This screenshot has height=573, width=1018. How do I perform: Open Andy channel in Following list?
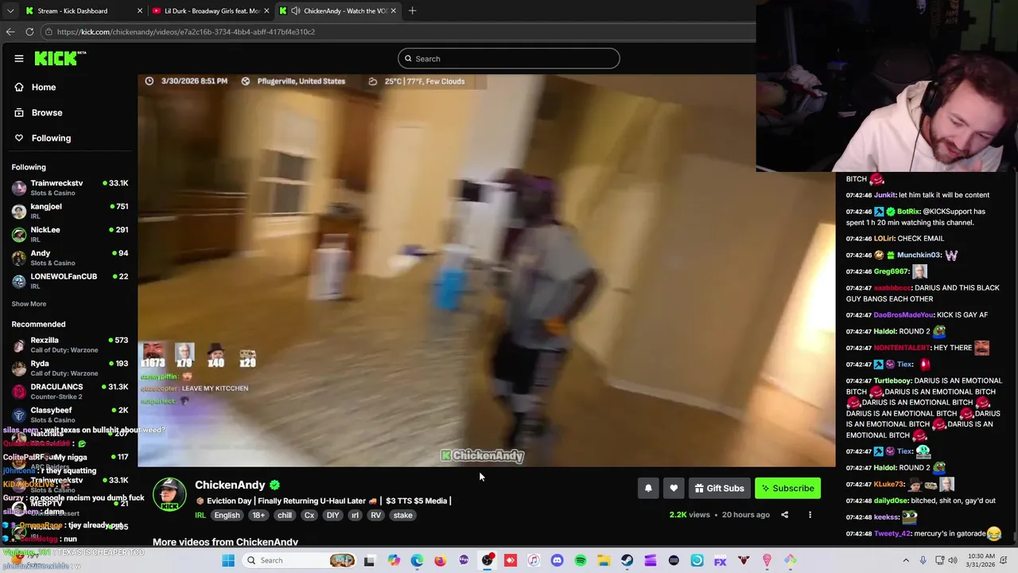coord(69,257)
